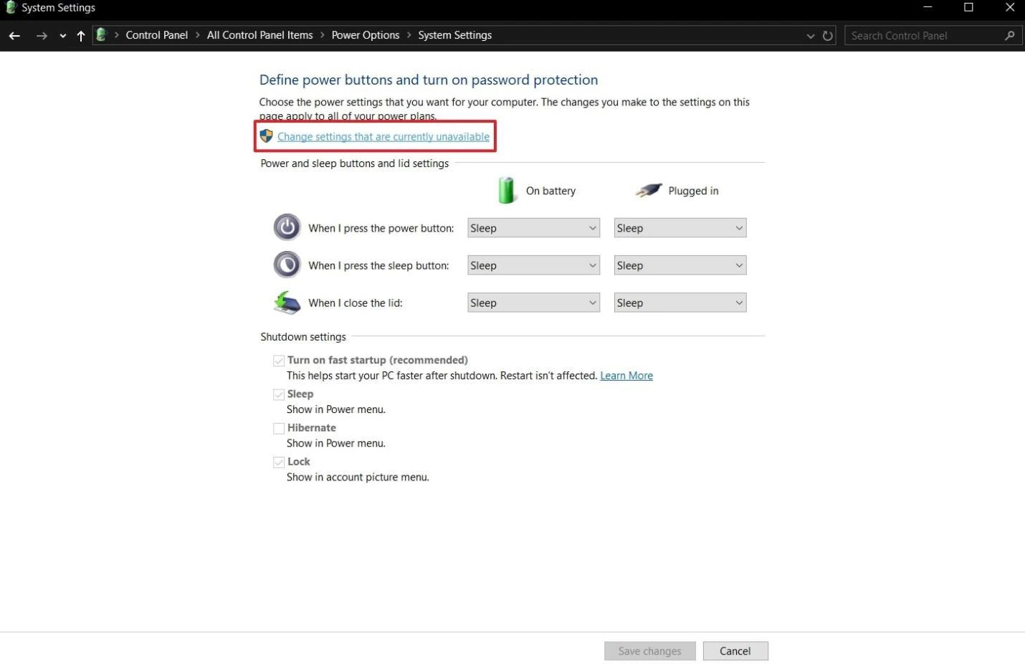Click the back navigation arrow

click(14, 35)
